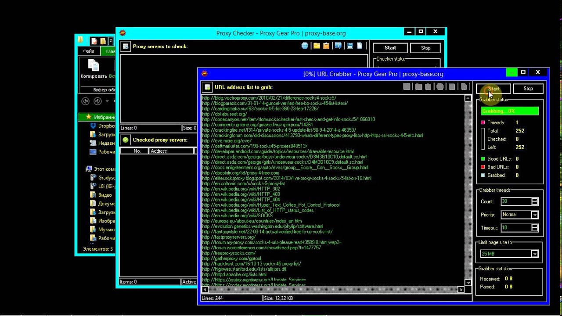Select Этот компьютер in Explorer sidebar
Viewport: 562px width, 316px height.
101,169
